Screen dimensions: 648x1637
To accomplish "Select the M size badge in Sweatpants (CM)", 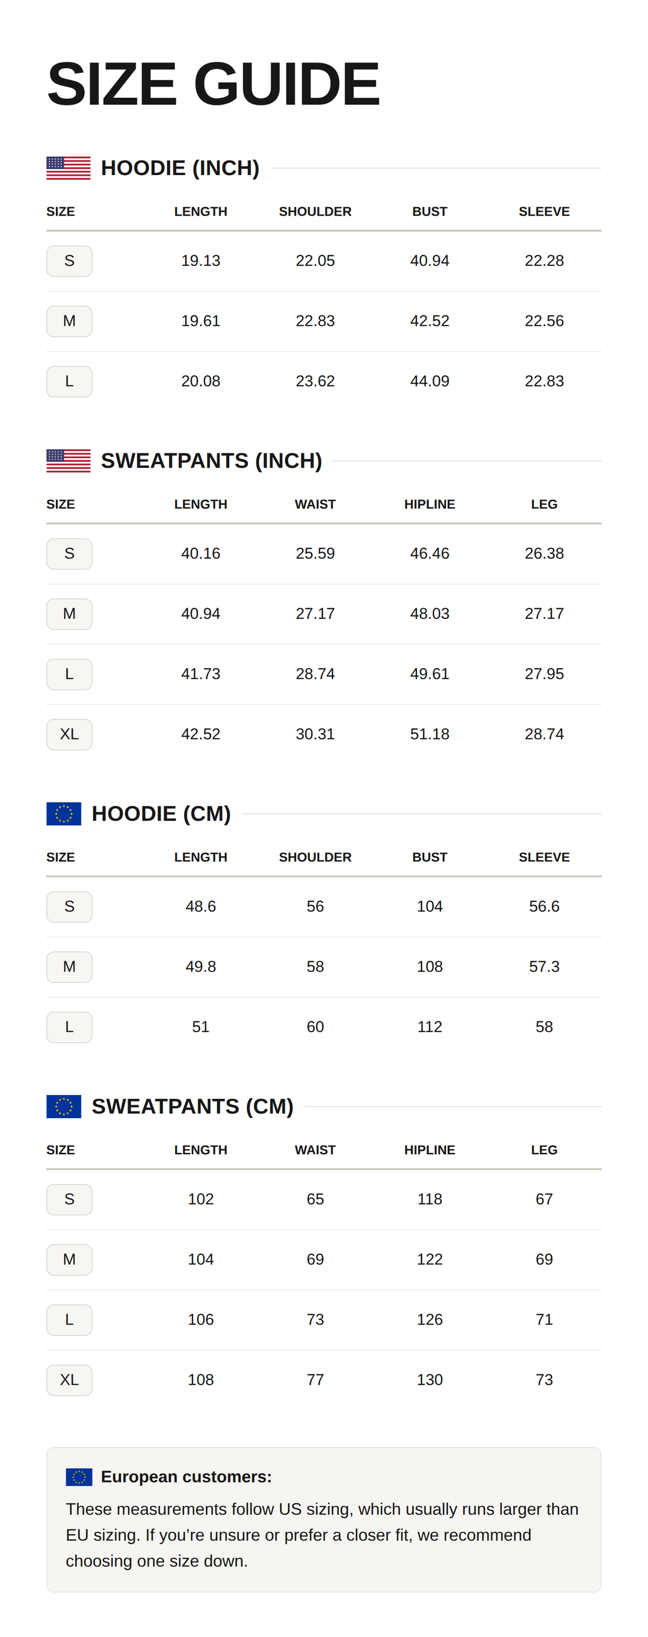I will (x=69, y=1260).
